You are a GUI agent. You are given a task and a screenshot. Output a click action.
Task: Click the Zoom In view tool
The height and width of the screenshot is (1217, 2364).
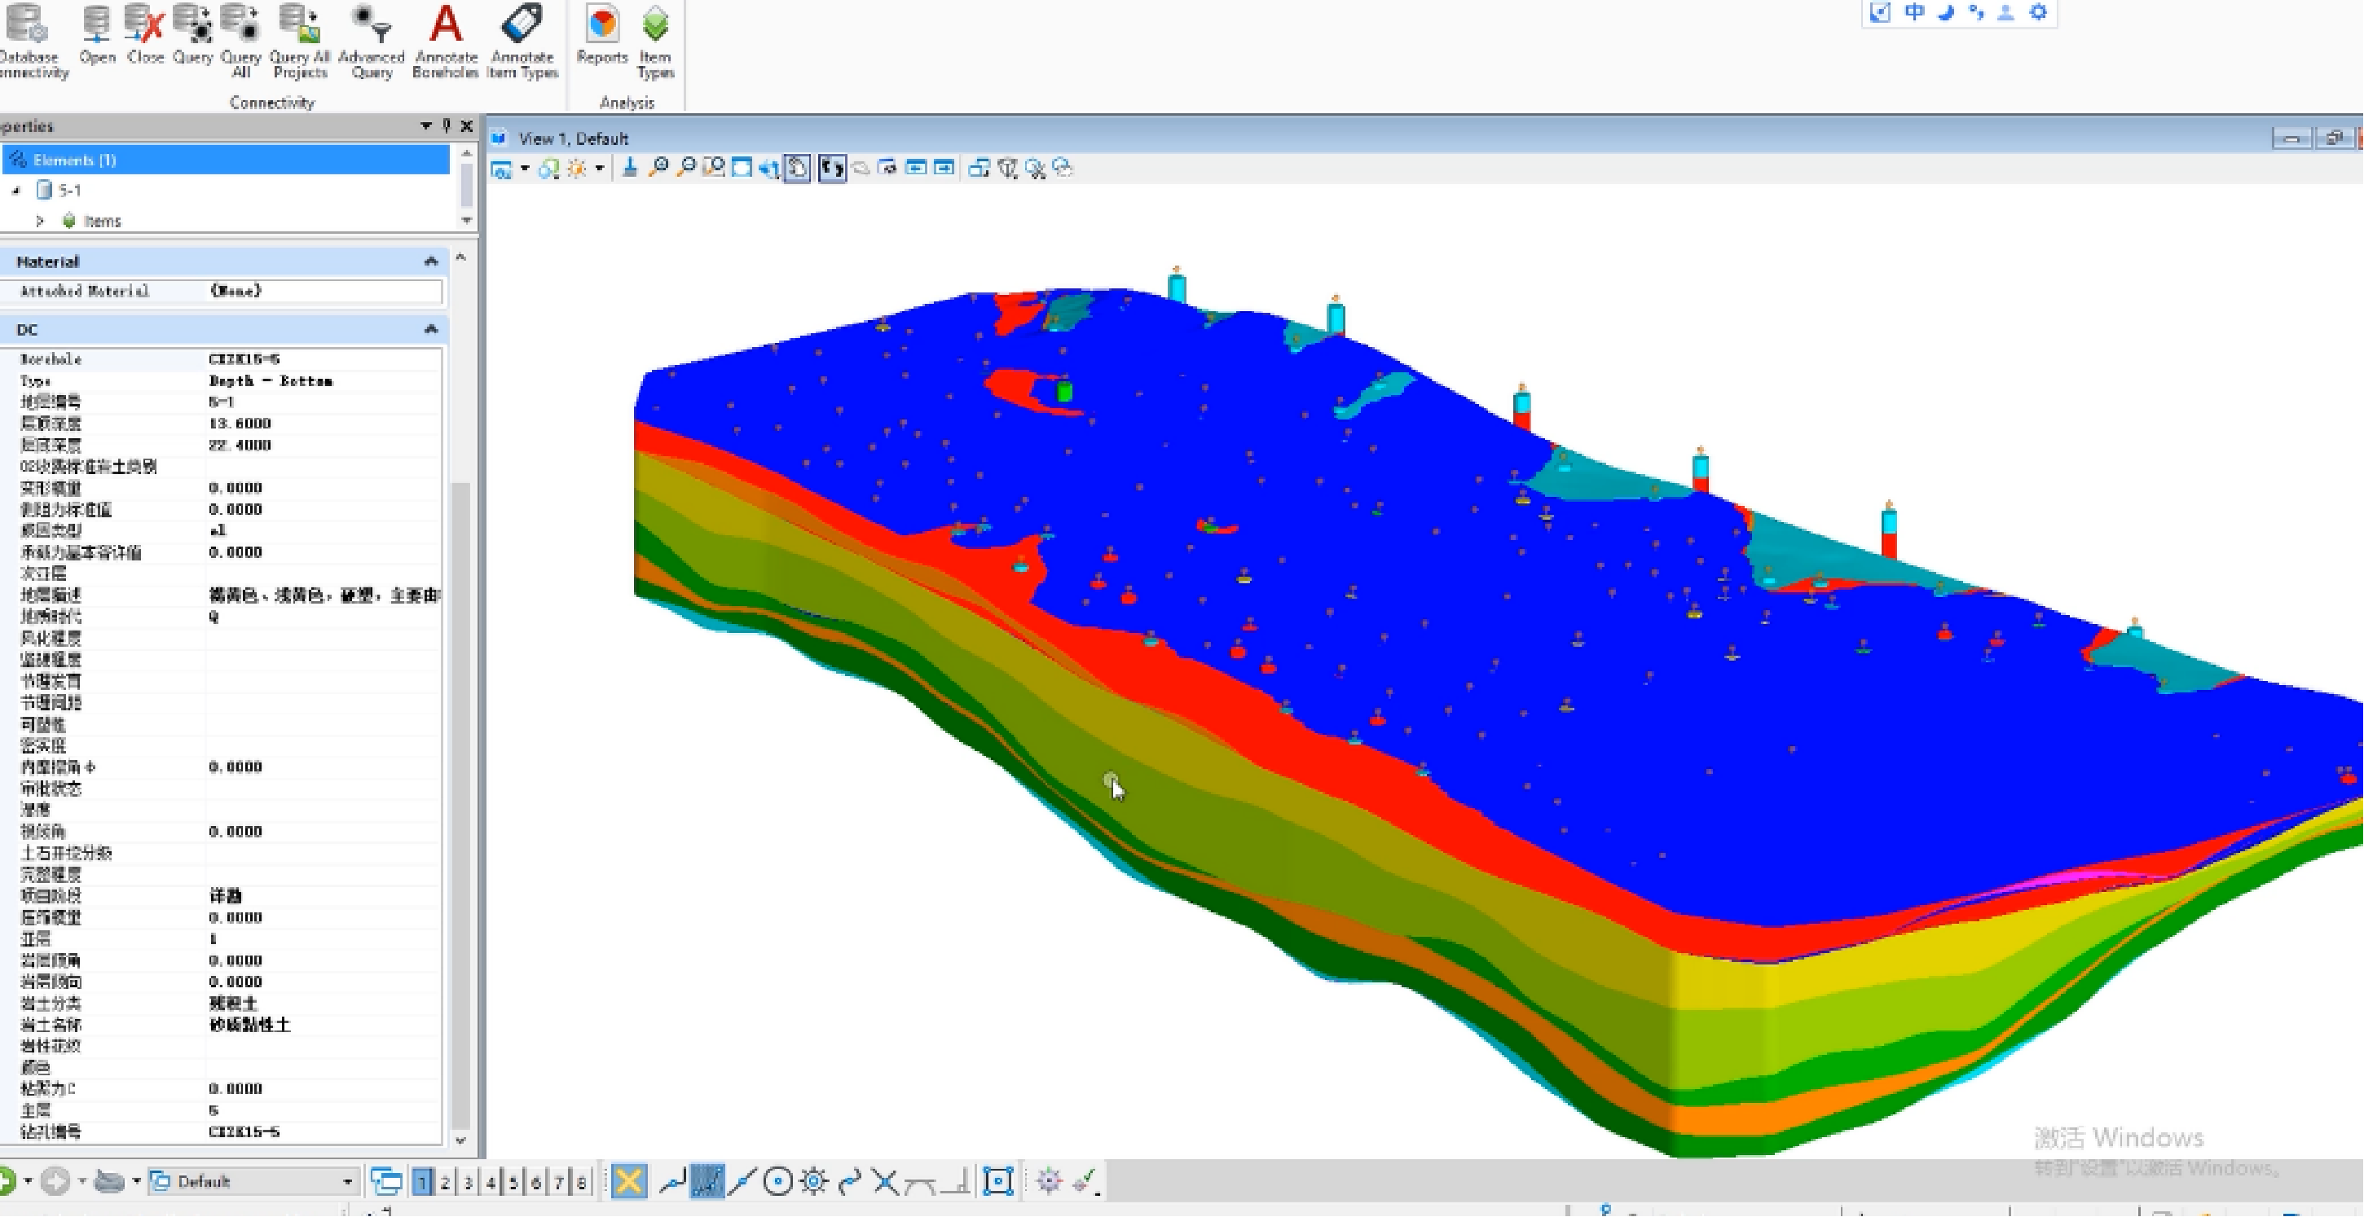pyautogui.click(x=658, y=168)
